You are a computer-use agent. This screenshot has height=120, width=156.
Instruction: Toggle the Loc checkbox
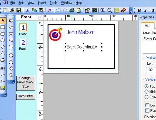147,105
